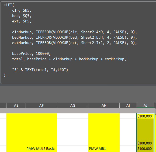Click the bedMarkup VLOOKUP formula line

click(x=75, y=37)
